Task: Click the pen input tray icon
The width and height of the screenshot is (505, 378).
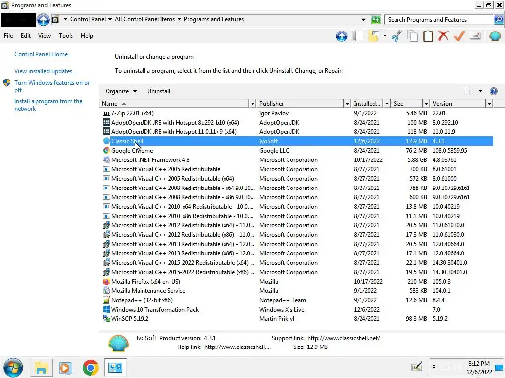Action: (417, 366)
